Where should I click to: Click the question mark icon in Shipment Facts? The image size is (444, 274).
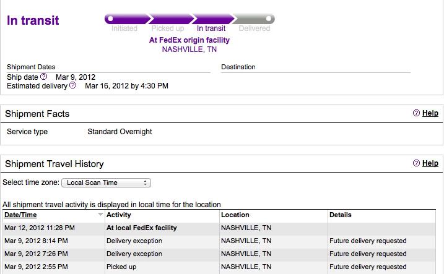pos(416,113)
